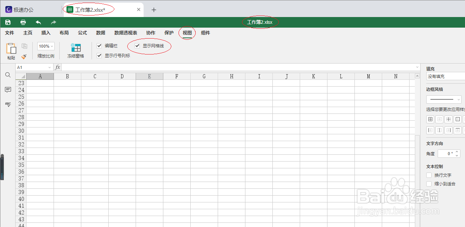
Task: Click the Print icon in the green toolbar
Action: point(23,22)
